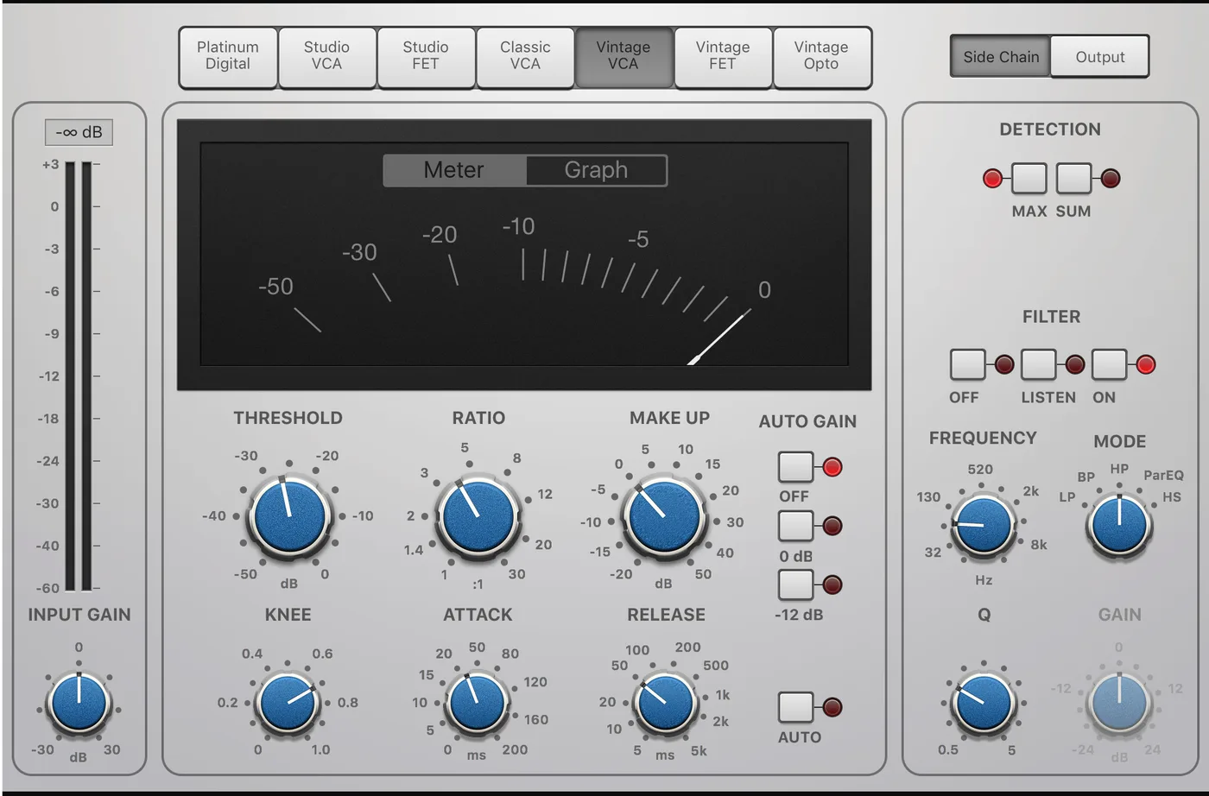Set Auto Gain to 0 dB

coord(795,526)
